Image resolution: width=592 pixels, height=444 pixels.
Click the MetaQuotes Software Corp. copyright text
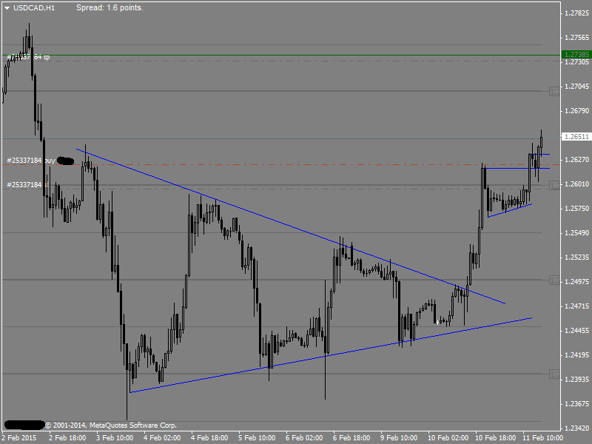tap(111, 425)
